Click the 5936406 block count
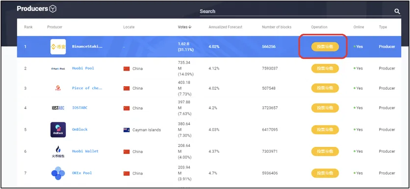Image resolution: width=410 pixels, height=189 pixels. (270, 173)
